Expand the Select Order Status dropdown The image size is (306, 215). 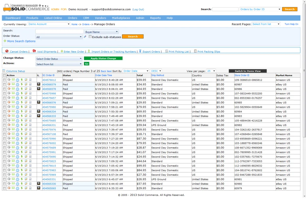click(x=59, y=59)
